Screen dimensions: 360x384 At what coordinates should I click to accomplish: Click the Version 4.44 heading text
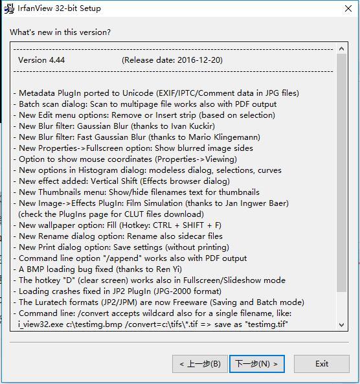[41, 60]
